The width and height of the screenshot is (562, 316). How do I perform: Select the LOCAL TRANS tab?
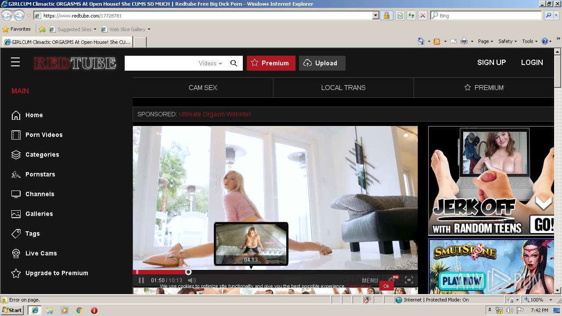tap(343, 88)
